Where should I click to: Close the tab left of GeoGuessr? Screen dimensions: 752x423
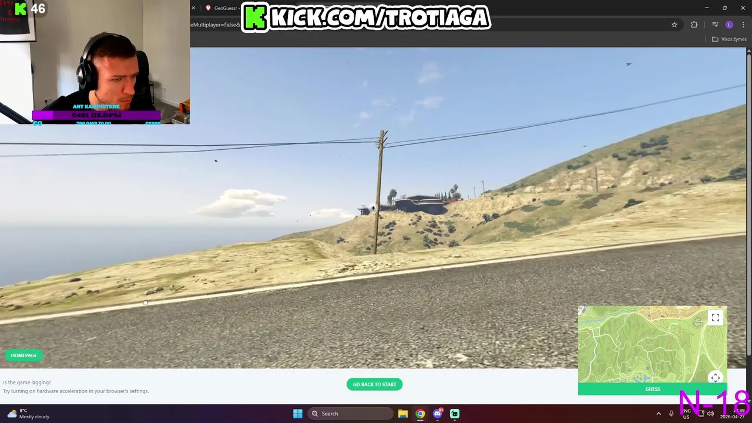pos(193,8)
